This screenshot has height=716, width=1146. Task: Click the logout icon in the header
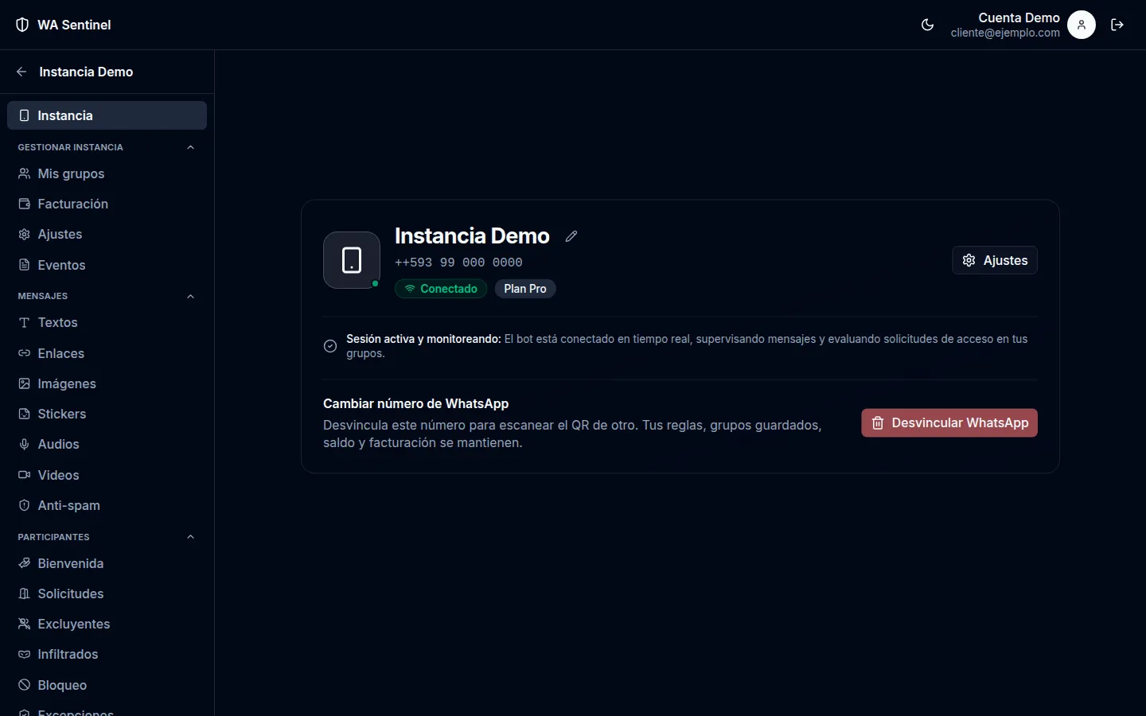point(1117,25)
